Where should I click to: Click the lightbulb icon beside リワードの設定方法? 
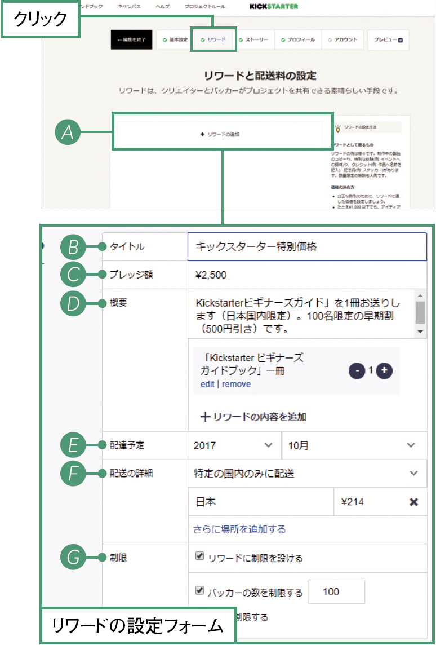coord(338,129)
